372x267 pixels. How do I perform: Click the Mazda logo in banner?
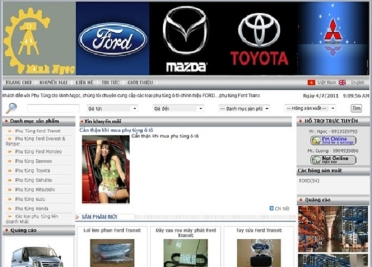pos(186,39)
